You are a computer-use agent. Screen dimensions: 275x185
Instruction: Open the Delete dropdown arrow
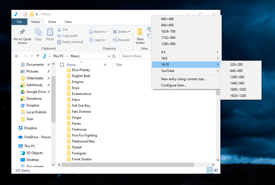pos(130,32)
